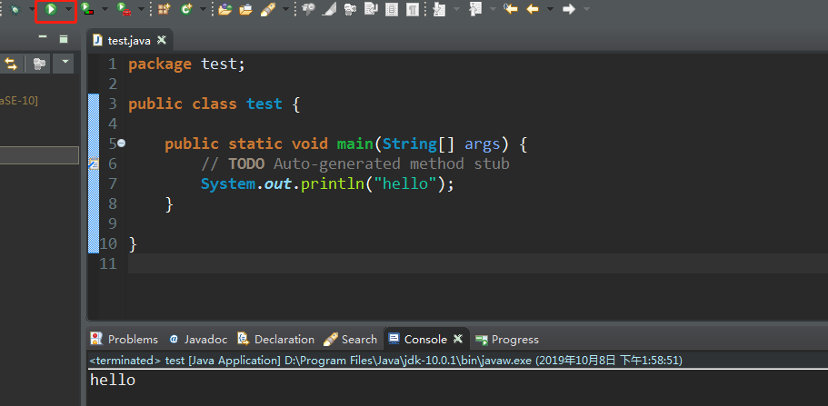Close the test.java editor tab
This screenshot has width=828, height=406.
pyautogui.click(x=162, y=40)
